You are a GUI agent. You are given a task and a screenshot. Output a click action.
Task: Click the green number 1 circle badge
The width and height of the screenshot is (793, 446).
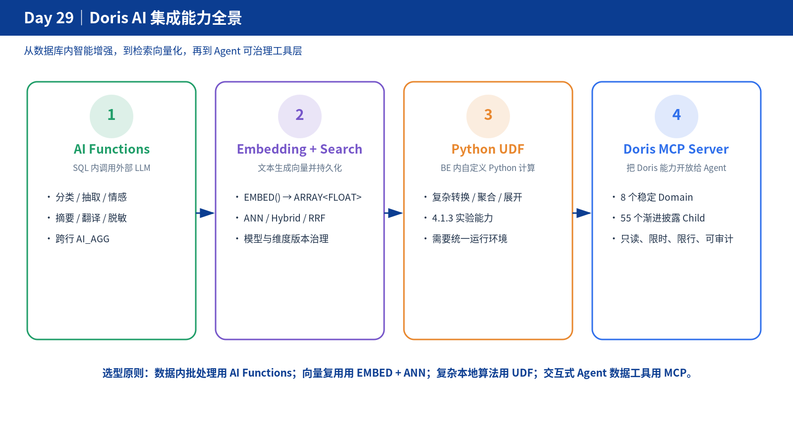coord(112,116)
